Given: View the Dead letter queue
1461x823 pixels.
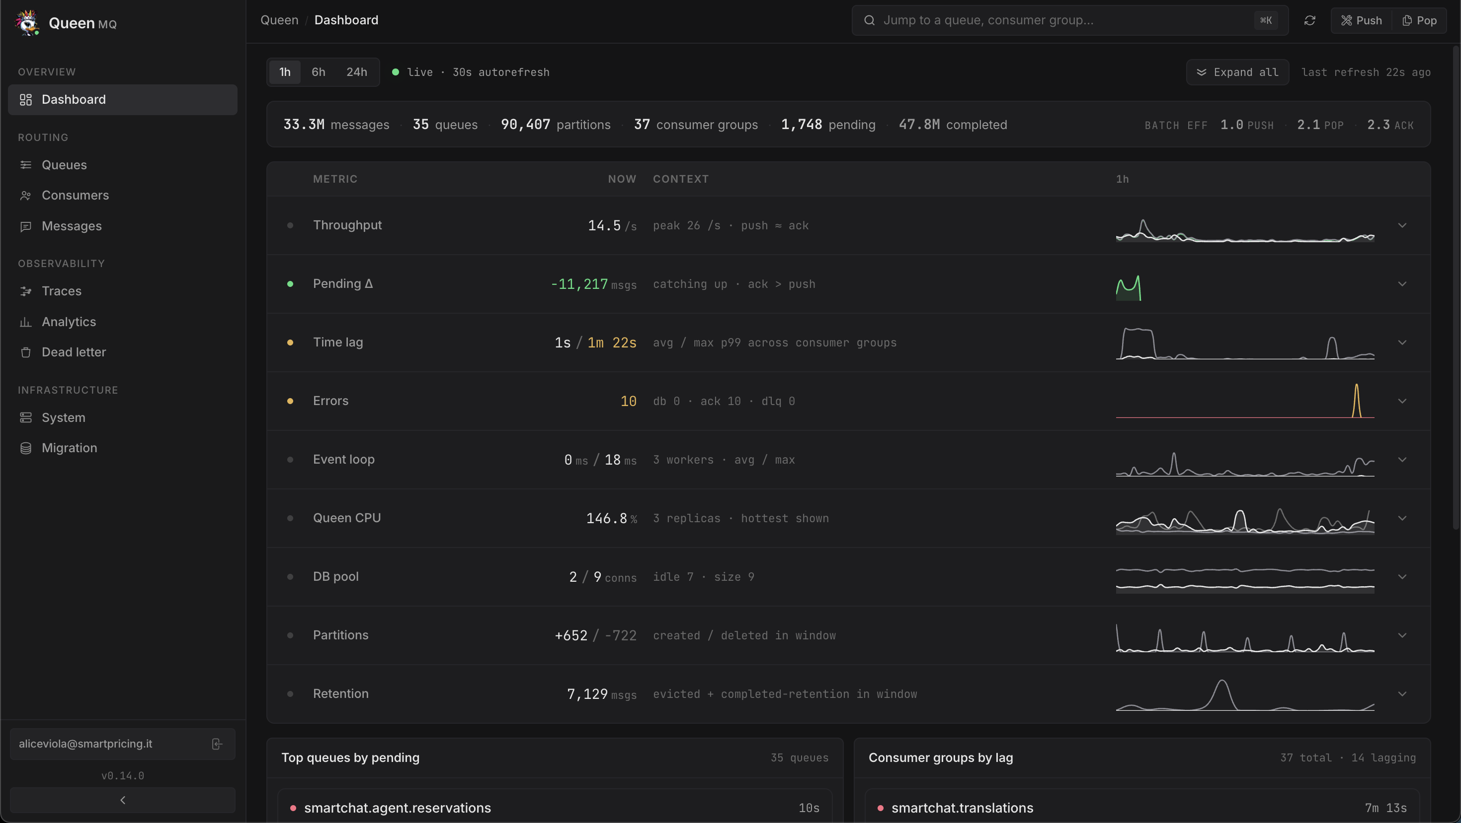Looking at the screenshot, I should coord(74,352).
